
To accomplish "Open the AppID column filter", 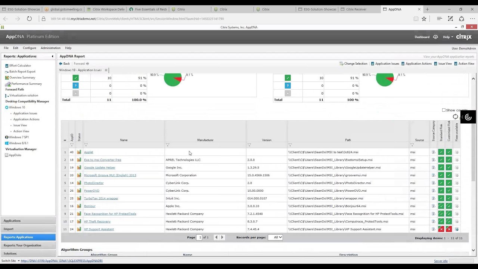I will [x=72, y=145].
